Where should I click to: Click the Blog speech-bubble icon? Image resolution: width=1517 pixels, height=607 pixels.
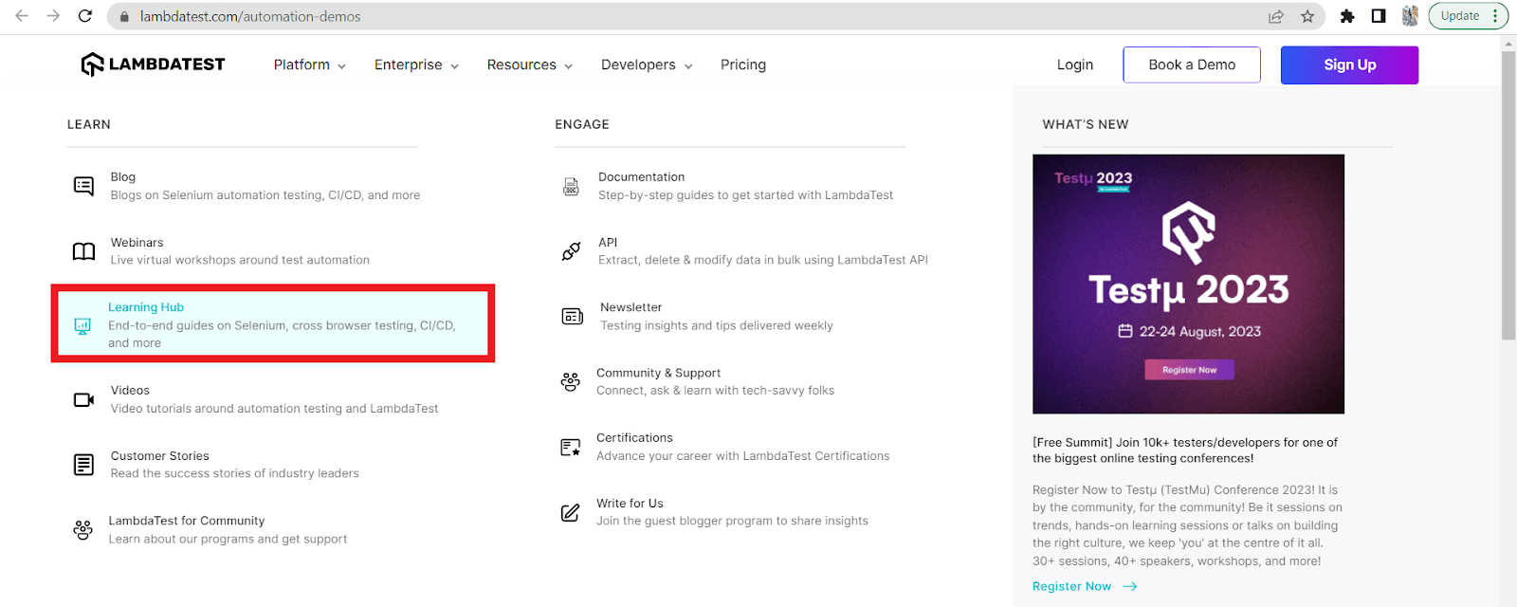pyautogui.click(x=83, y=186)
